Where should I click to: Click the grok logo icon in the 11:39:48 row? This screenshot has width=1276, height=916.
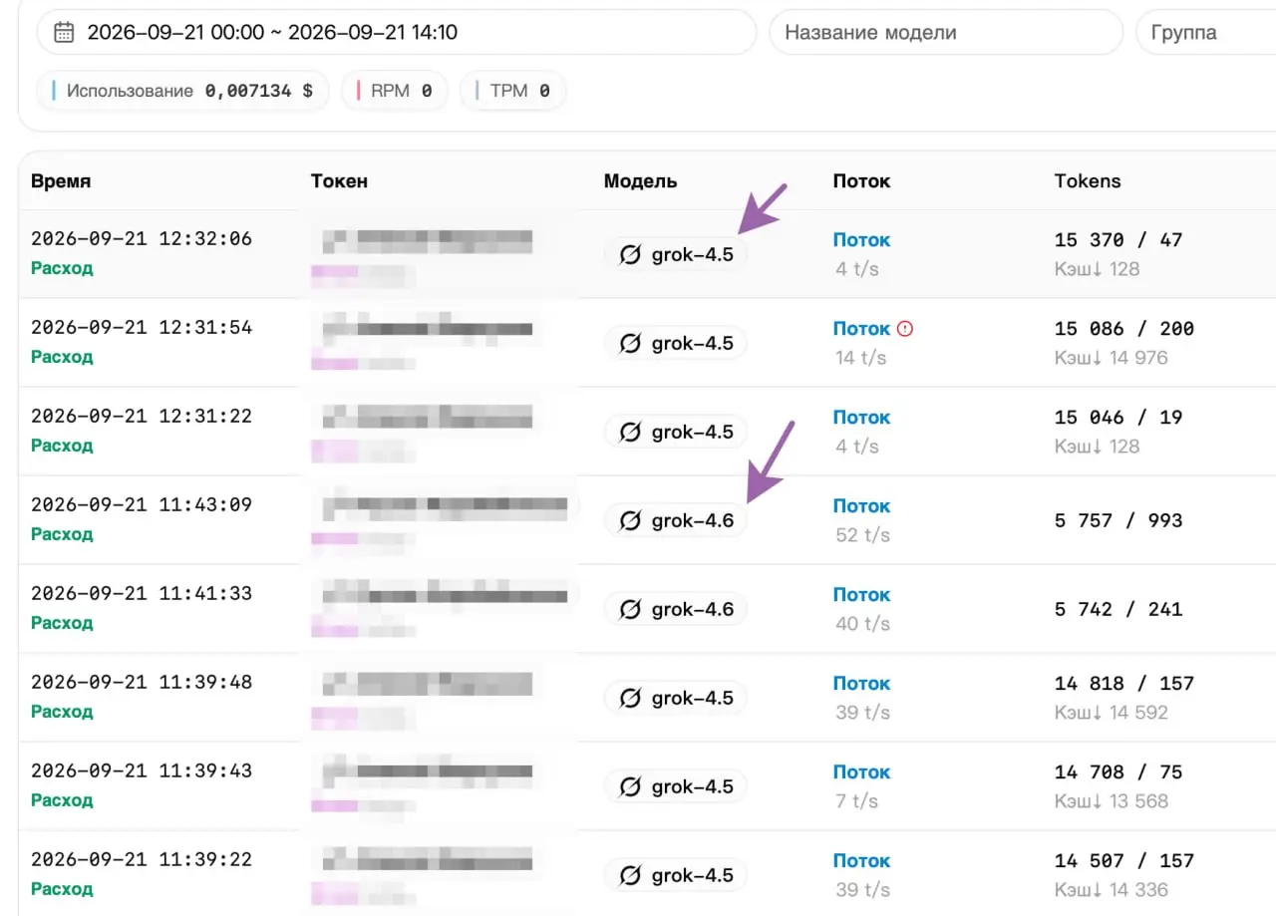[x=630, y=698]
